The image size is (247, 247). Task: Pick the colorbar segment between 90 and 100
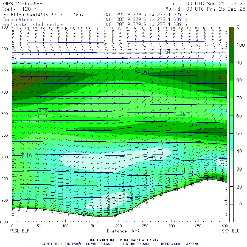231,54
